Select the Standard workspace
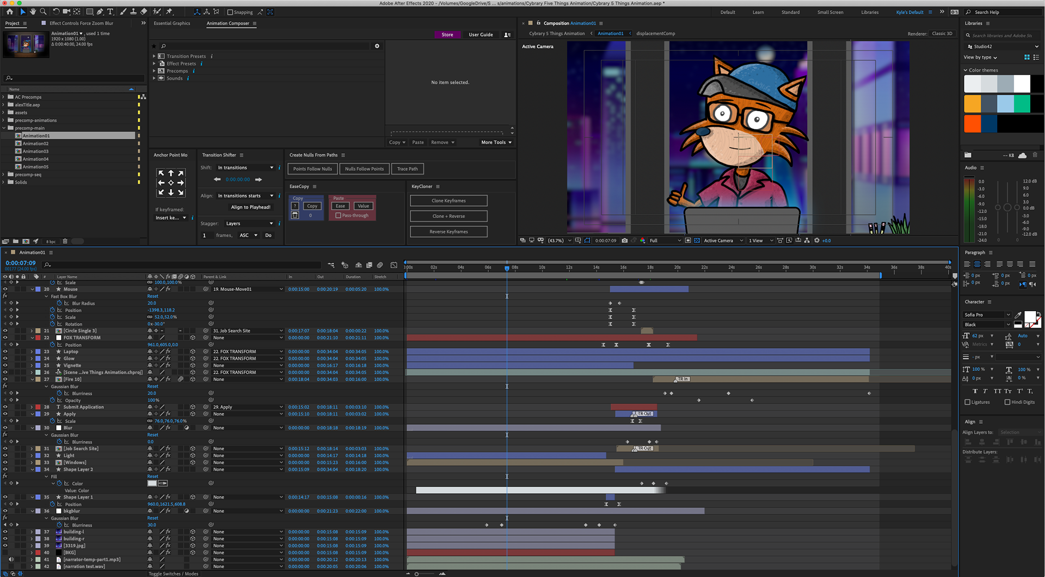This screenshot has width=1045, height=577. tap(790, 12)
